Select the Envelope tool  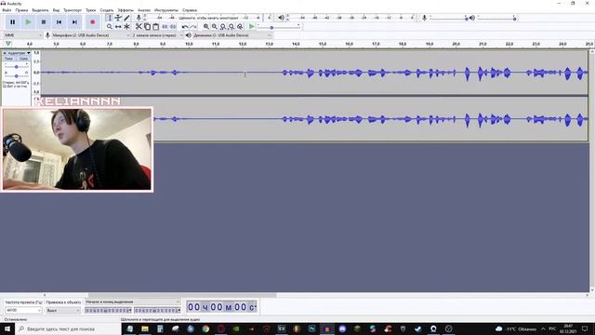118,18
